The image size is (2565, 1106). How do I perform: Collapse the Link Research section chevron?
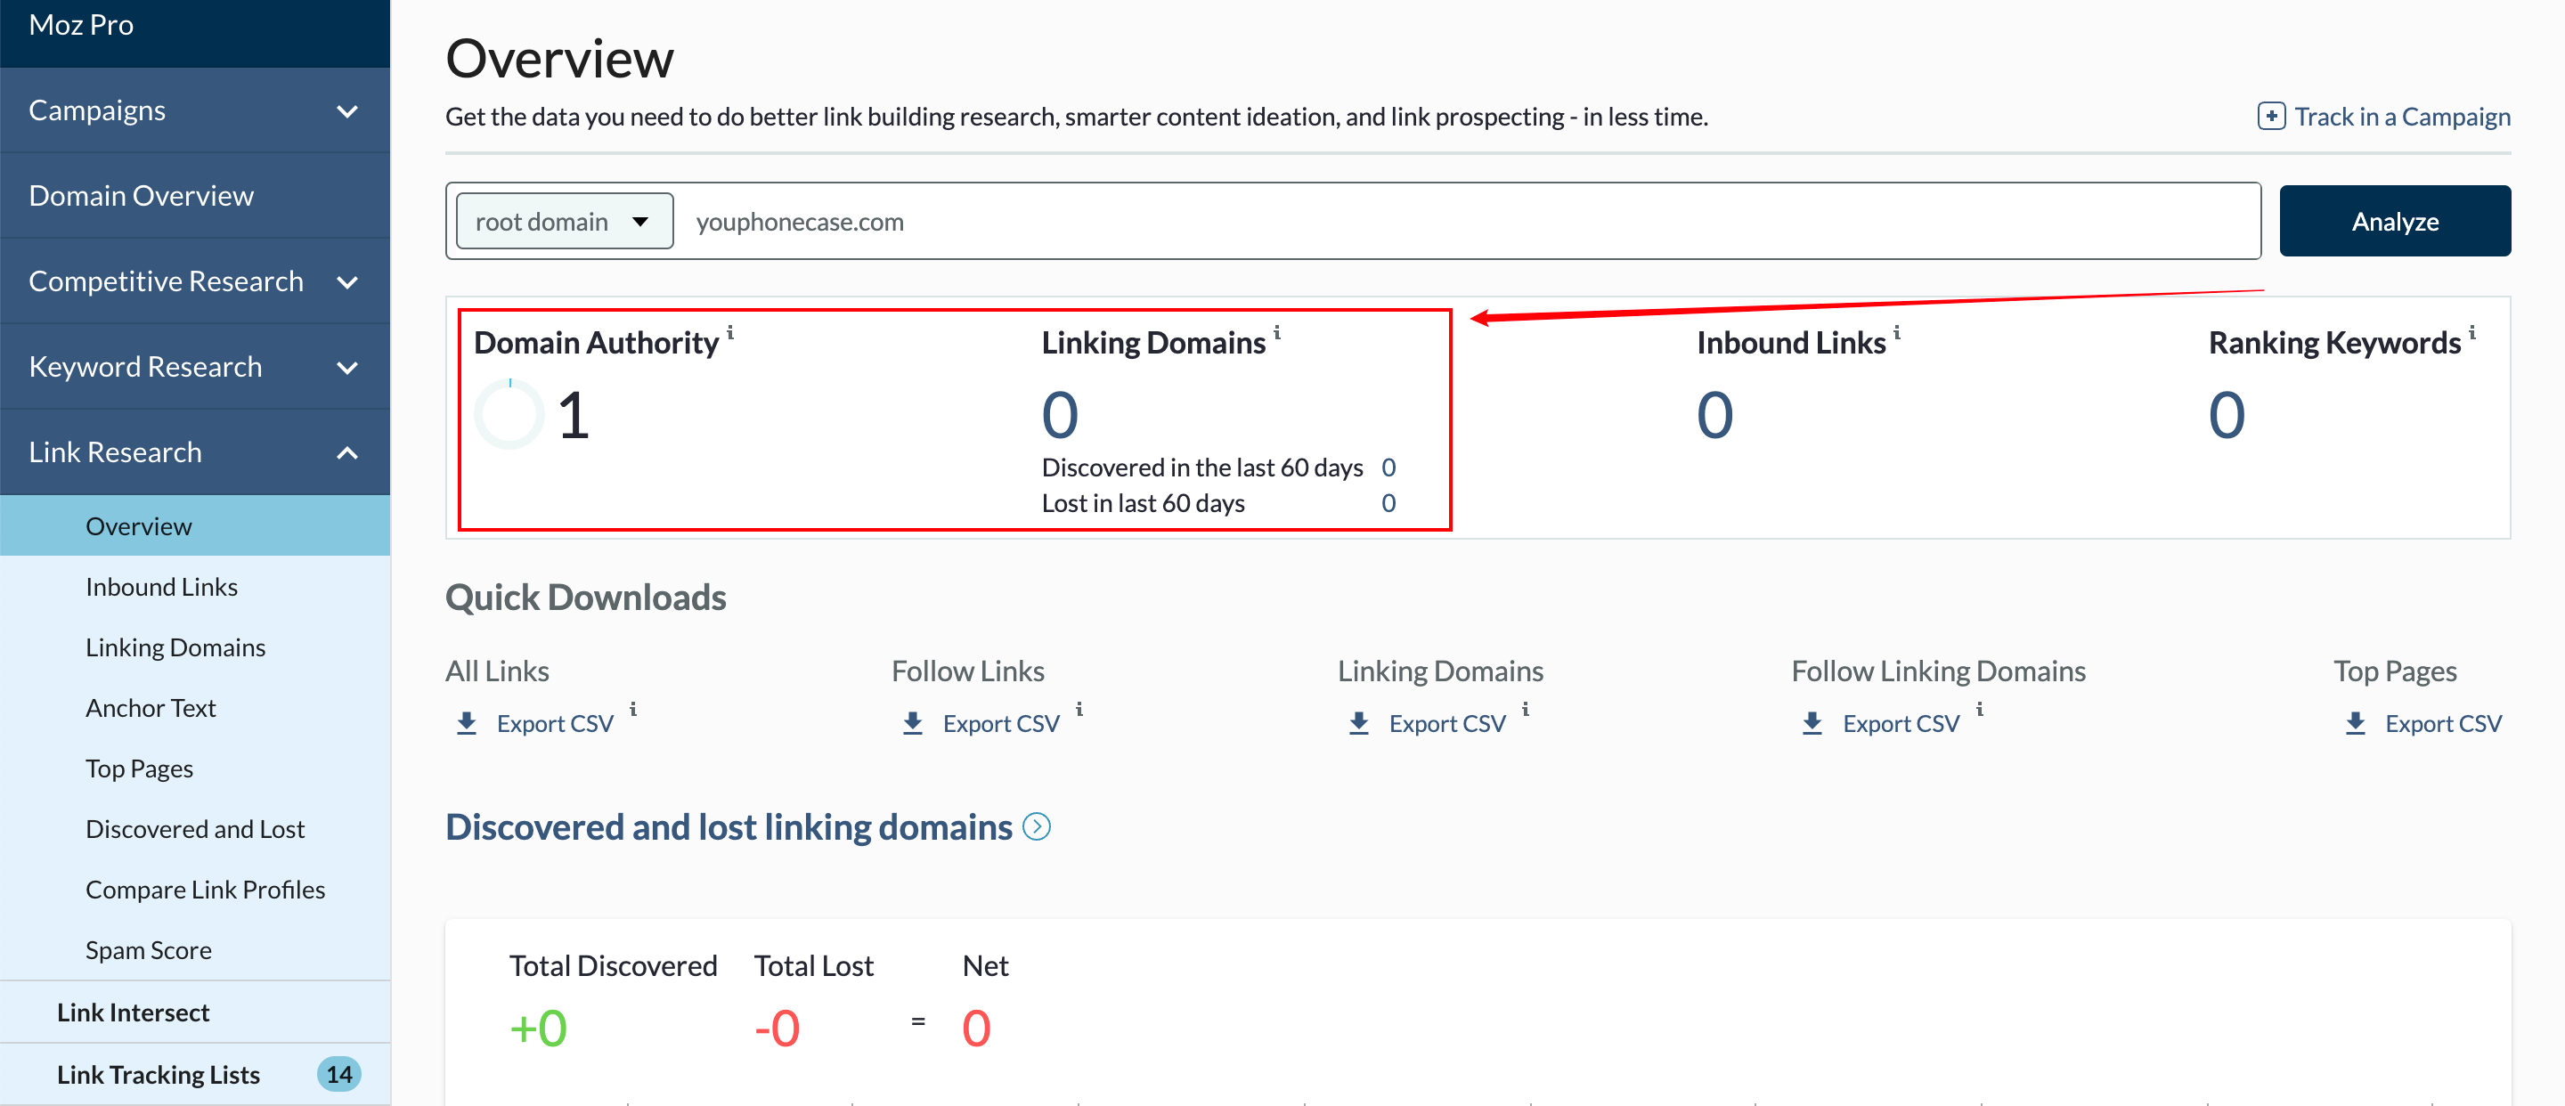[347, 453]
